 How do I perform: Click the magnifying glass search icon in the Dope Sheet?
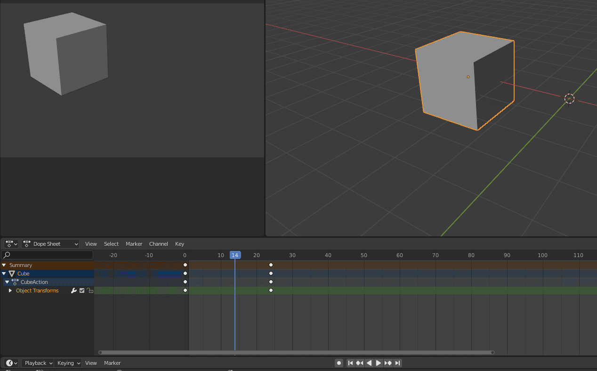(6, 255)
